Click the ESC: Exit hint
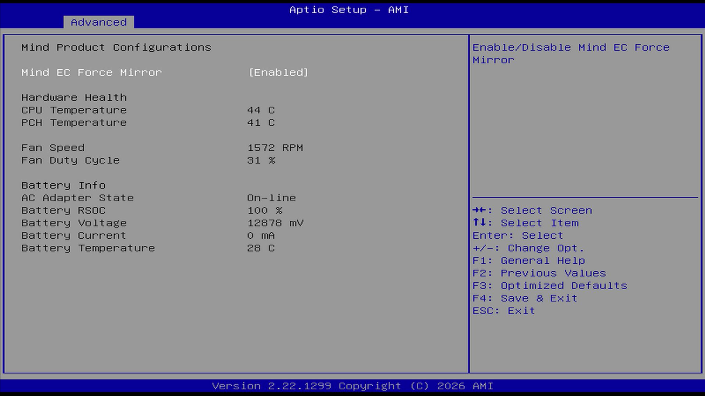705x396 pixels. pyautogui.click(x=503, y=311)
